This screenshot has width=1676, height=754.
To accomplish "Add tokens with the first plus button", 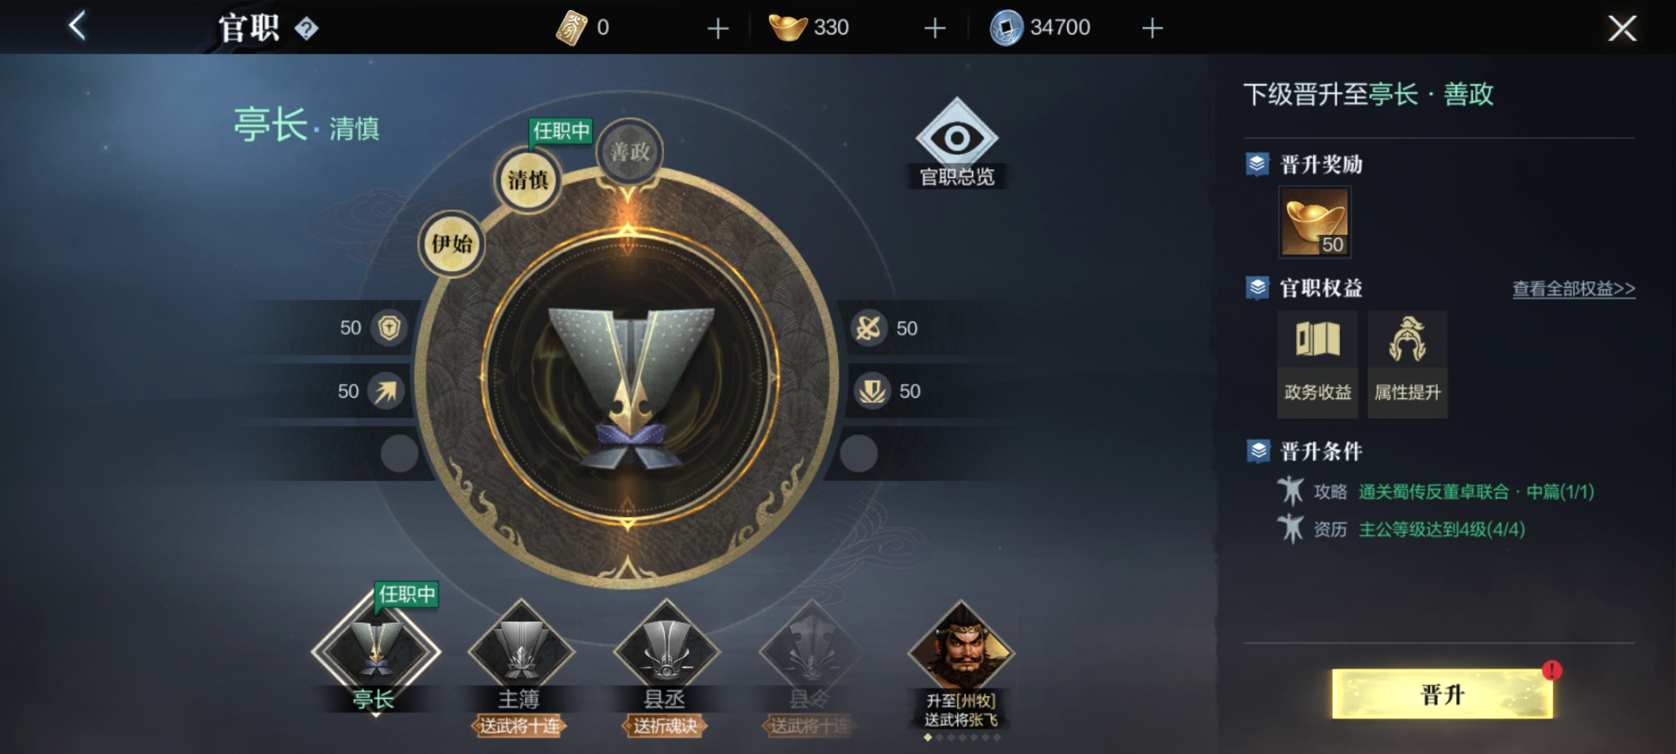I will (718, 28).
